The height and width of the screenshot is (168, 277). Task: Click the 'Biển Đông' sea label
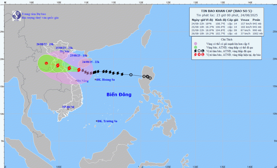pos(119,95)
